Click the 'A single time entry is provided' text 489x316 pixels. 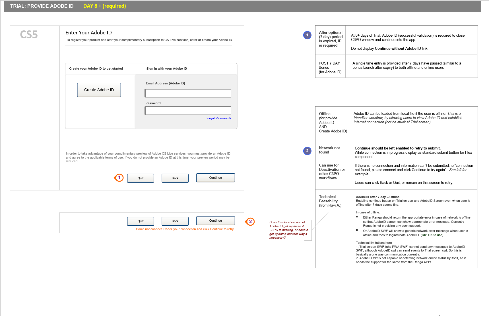(x=407, y=65)
